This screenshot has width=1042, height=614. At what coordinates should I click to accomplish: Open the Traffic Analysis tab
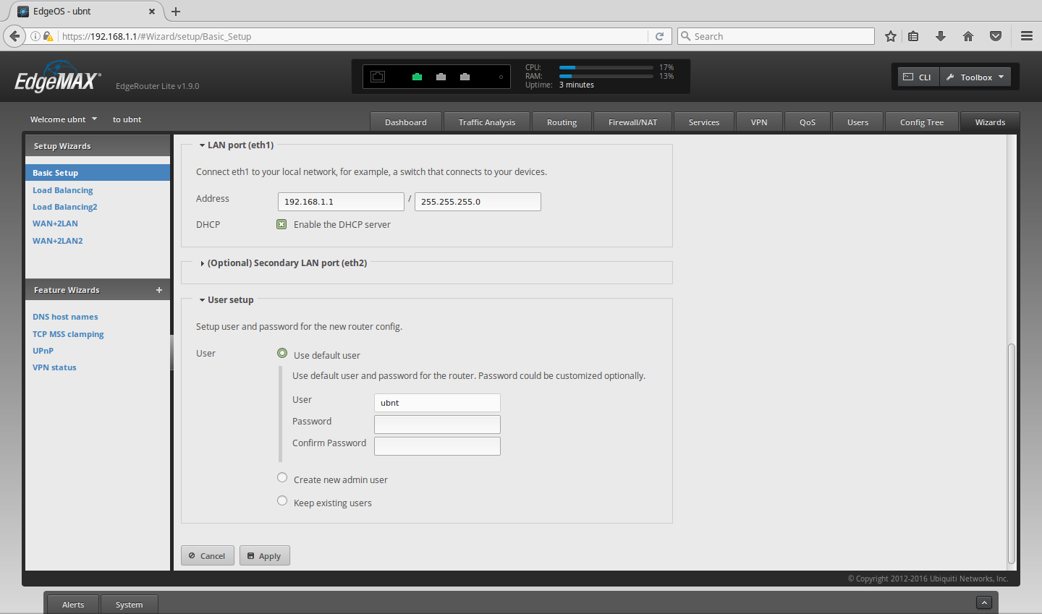pos(486,122)
